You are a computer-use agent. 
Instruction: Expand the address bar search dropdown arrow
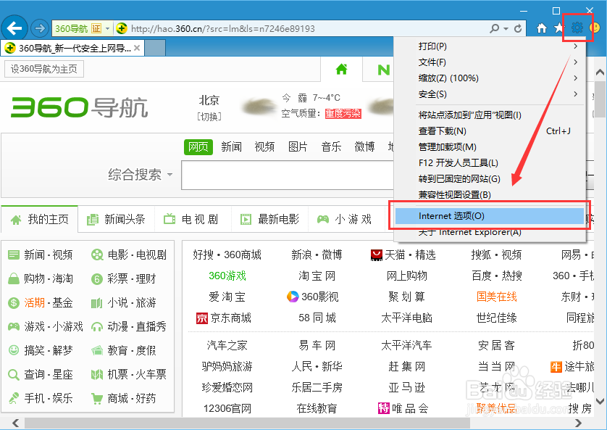click(x=506, y=29)
